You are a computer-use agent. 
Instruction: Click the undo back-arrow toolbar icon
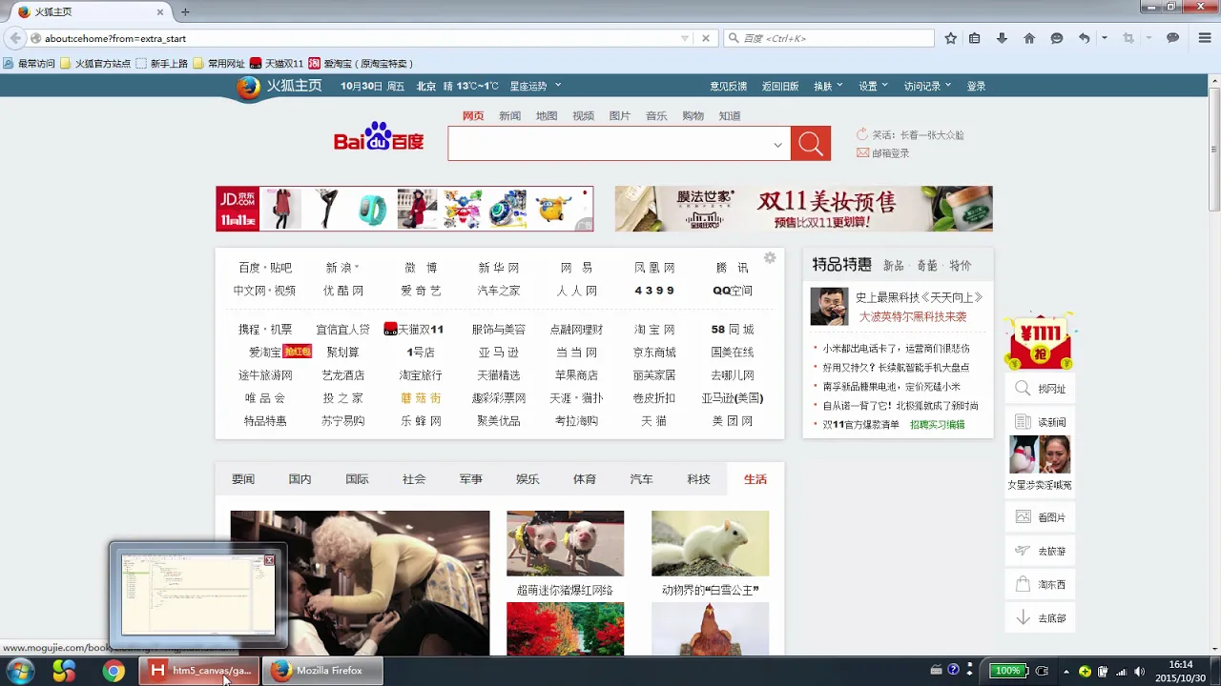point(1085,38)
